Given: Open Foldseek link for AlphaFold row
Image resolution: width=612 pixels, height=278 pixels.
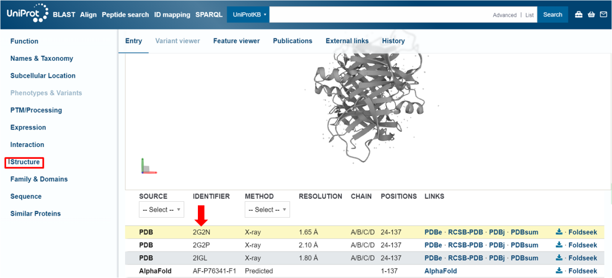Looking at the screenshot, I should click(583, 271).
